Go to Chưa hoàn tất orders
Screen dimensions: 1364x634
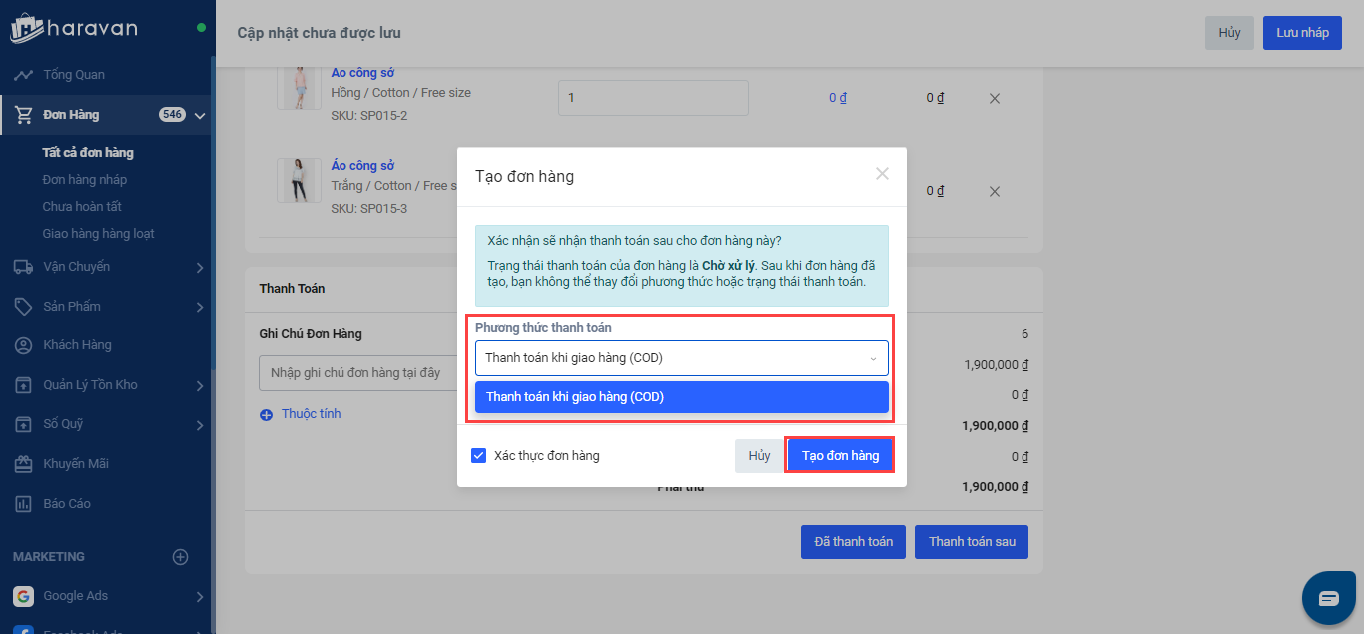pos(82,207)
